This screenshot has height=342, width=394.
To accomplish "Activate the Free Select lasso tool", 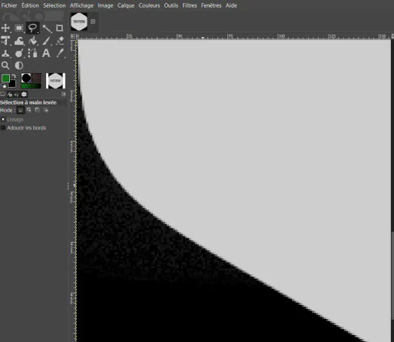I will pyautogui.click(x=32, y=28).
